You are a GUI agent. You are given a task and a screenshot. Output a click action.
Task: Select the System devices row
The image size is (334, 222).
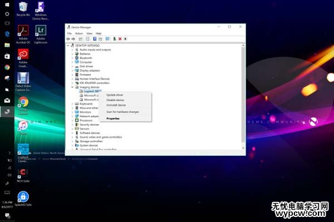[x=86, y=145]
